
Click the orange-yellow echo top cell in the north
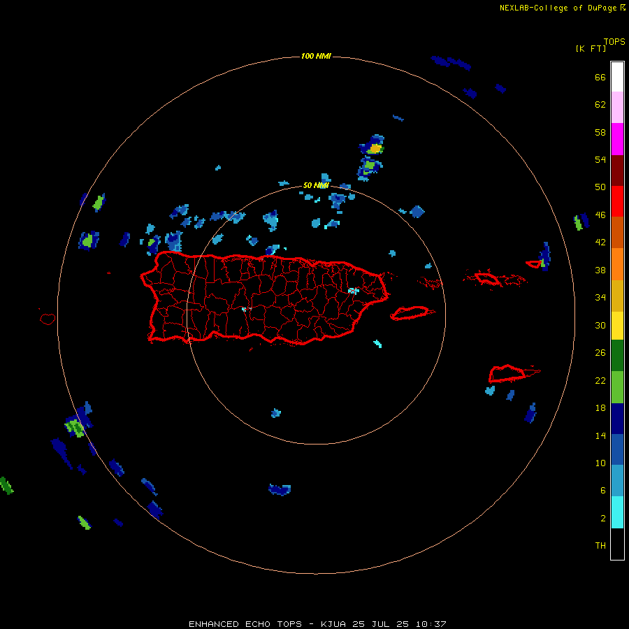[375, 149]
